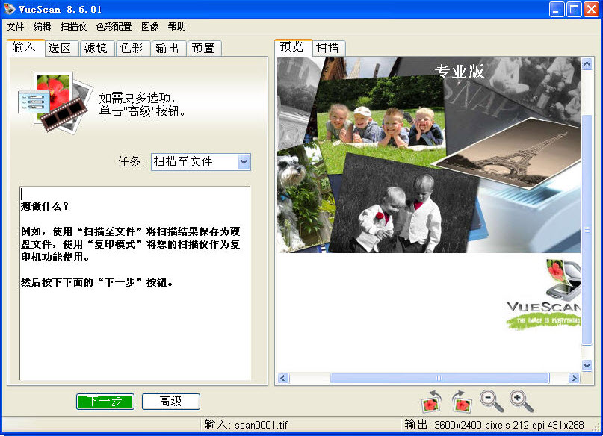Click the VueScan icon in the title bar
Image resolution: width=603 pixels, height=436 pixels.
tap(9, 9)
